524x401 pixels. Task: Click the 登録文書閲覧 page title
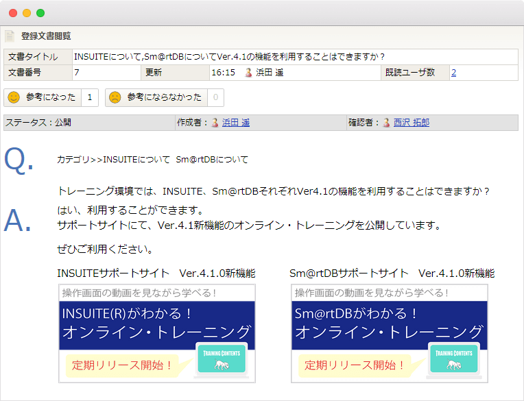pyautogui.click(x=46, y=36)
